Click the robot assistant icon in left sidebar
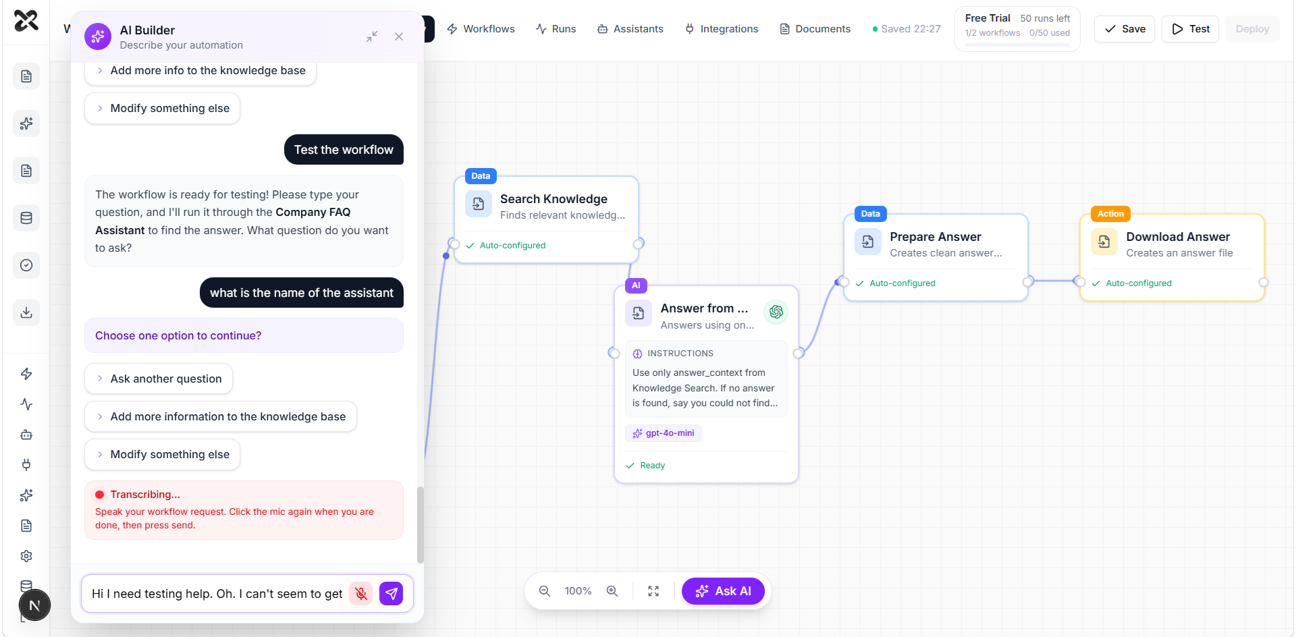Screen dimensions: 1296x637 point(26,435)
